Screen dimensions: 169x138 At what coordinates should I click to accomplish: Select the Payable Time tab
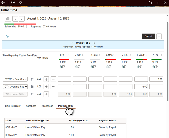tap(66, 106)
